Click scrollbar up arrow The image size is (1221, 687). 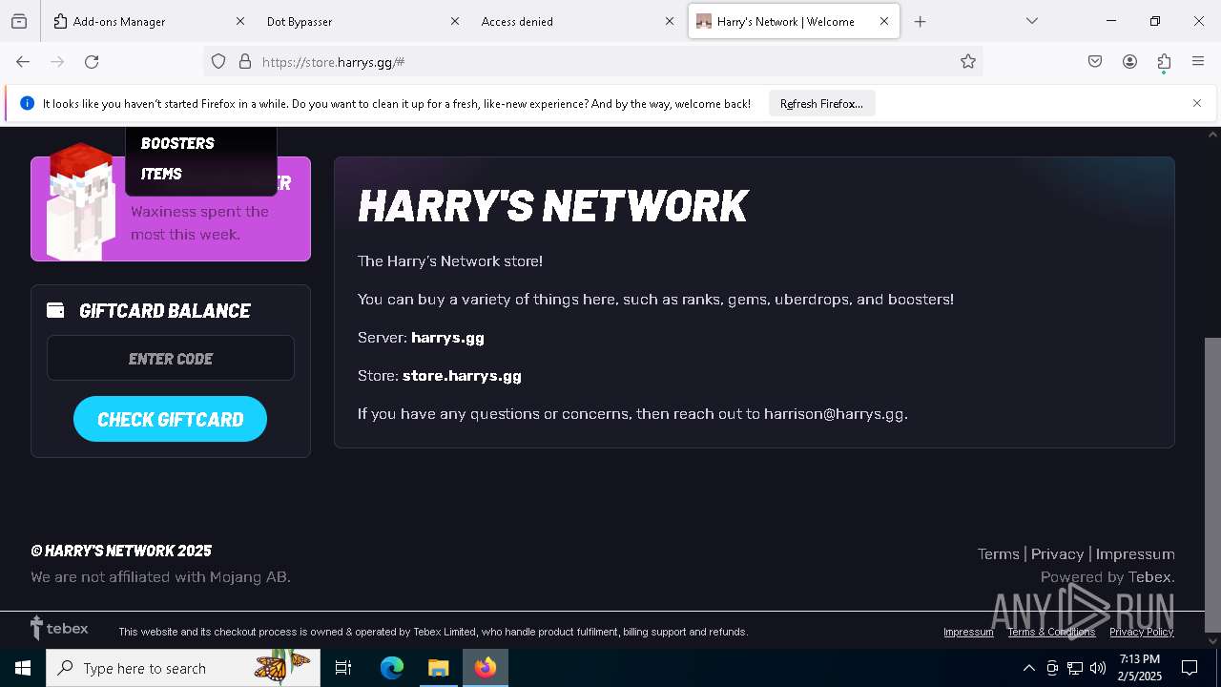1212,135
